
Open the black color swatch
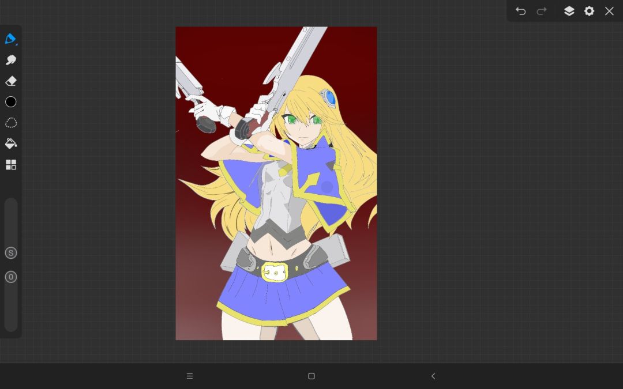(11, 102)
